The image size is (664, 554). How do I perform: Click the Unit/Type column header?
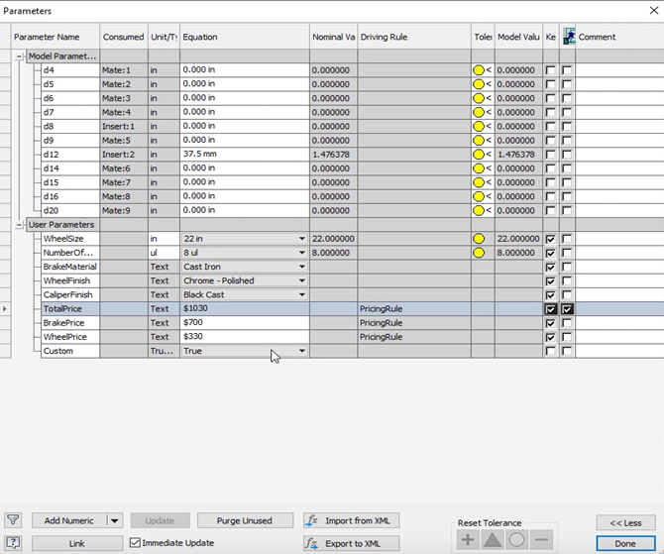click(164, 37)
